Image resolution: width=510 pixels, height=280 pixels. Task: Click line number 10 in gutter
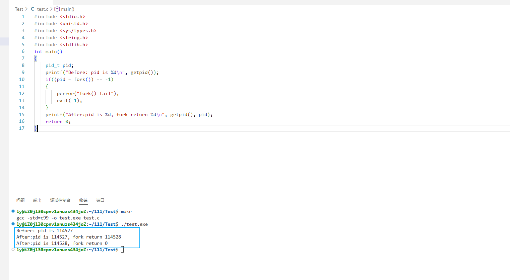pyautogui.click(x=22, y=79)
